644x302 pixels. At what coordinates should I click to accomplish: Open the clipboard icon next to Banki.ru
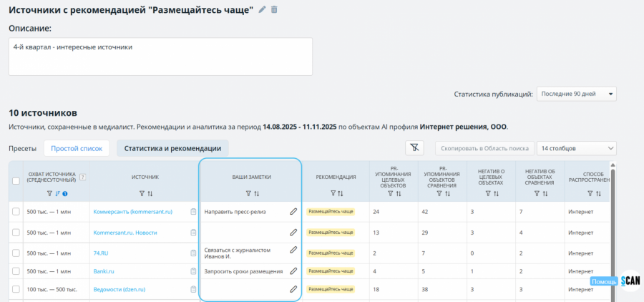click(x=193, y=271)
